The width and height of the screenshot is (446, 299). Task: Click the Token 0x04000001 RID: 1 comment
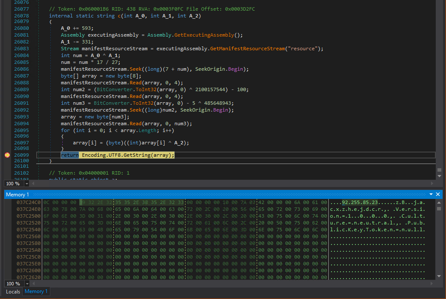(x=89, y=173)
